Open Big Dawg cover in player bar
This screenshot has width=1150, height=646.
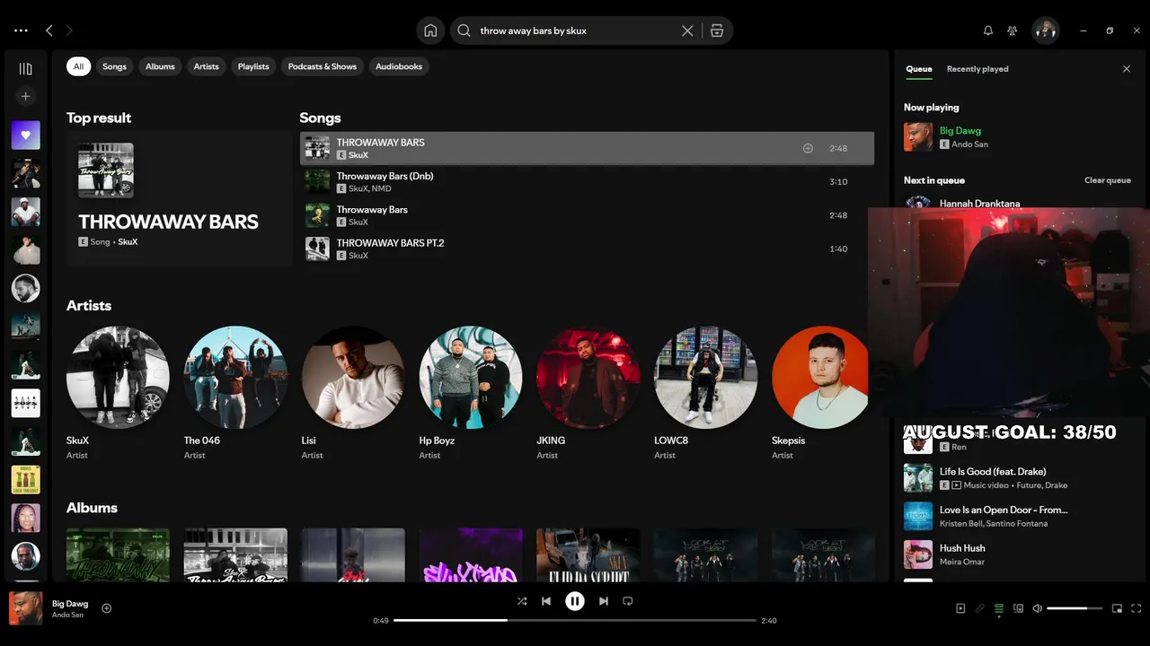pyautogui.click(x=25, y=608)
